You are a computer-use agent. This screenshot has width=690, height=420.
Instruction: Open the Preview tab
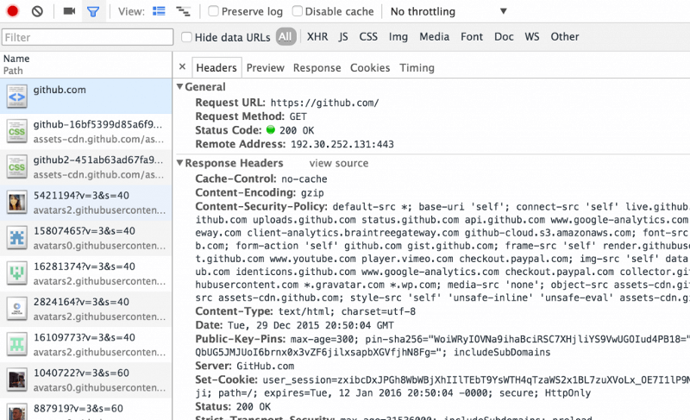tap(266, 68)
